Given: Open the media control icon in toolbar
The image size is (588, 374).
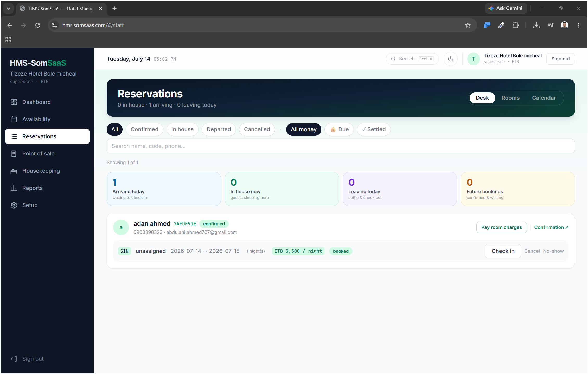Looking at the screenshot, I should pos(550,25).
